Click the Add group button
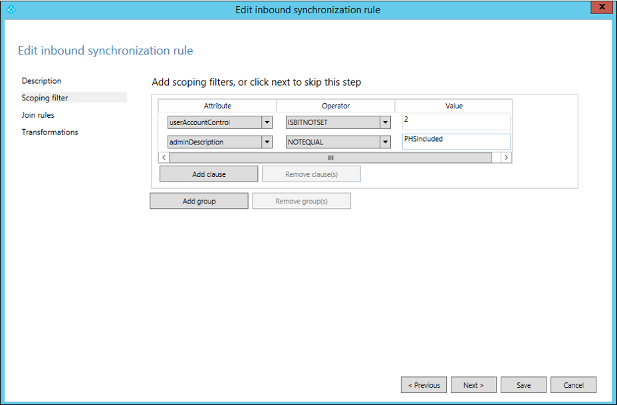The width and height of the screenshot is (617, 405). click(x=199, y=201)
